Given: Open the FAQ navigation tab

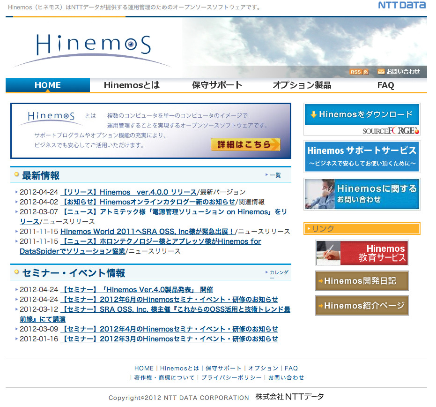Looking at the screenshot, I should click(386, 85).
